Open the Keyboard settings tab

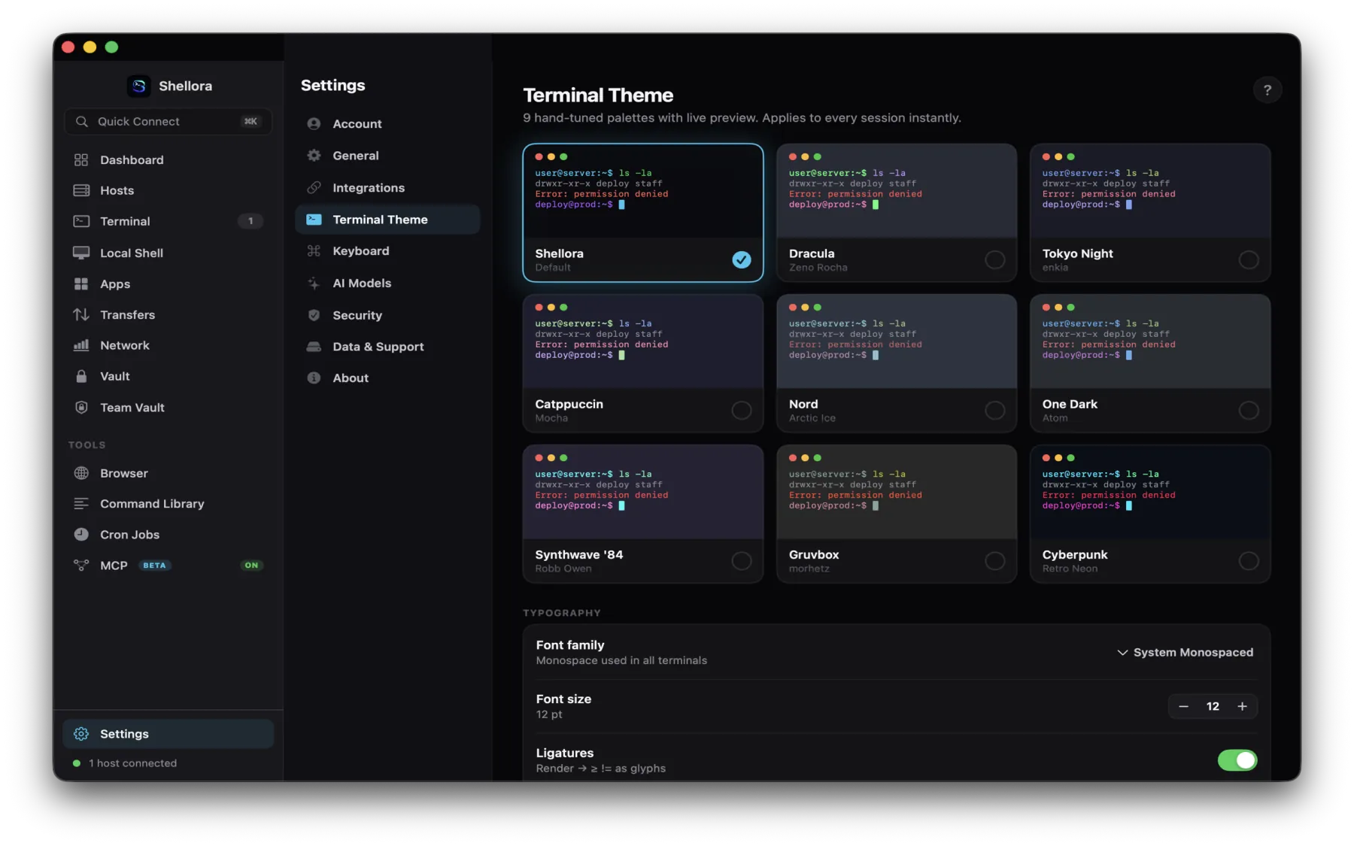point(387,251)
